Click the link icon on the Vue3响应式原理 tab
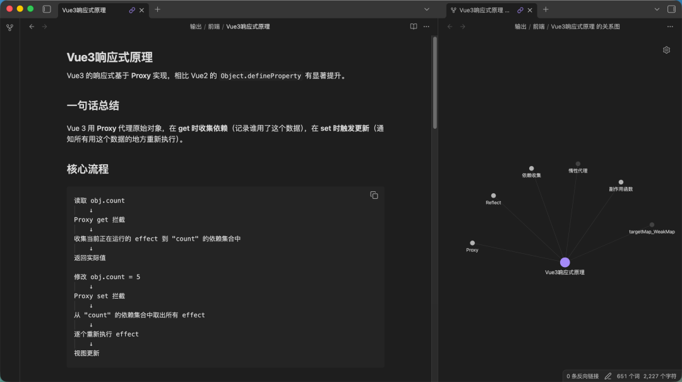The width and height of the screenshot is (682, 382). click(x=132, y=10)
